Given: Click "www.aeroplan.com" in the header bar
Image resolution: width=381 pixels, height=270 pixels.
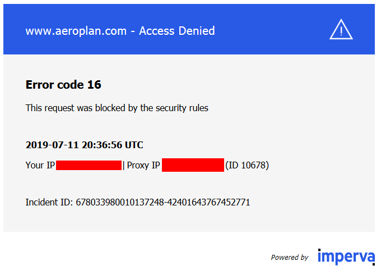Looking at the screenshot, I should tap(76, 31).
